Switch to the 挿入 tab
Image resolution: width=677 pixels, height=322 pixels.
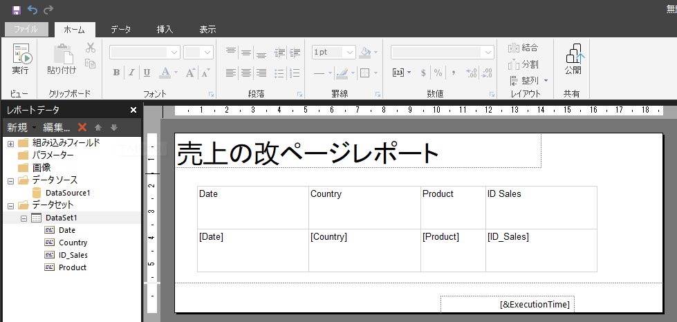coord(165,29)
